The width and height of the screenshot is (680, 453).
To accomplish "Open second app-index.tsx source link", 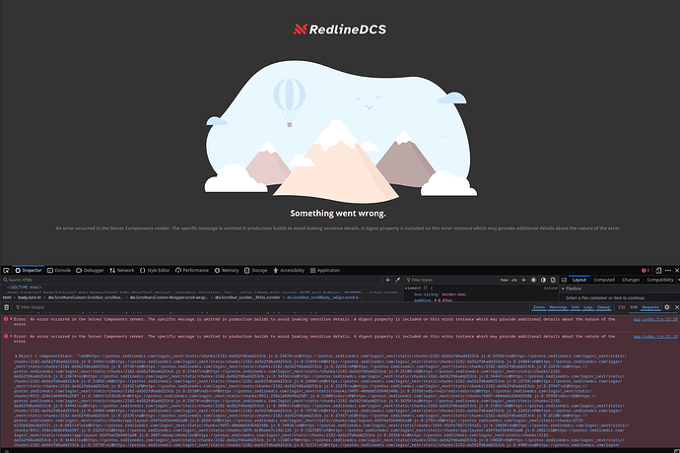I will [x=654, y=337].
